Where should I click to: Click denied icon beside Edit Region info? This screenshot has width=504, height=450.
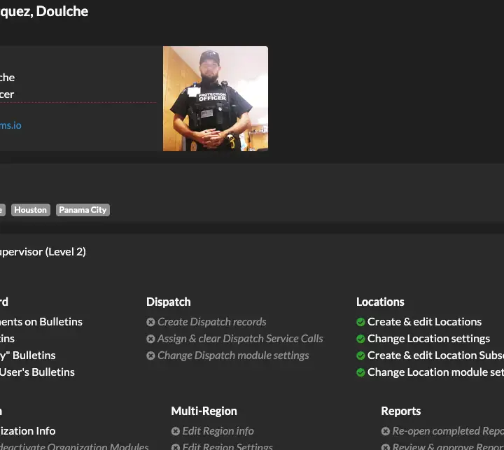click(175, 431)
